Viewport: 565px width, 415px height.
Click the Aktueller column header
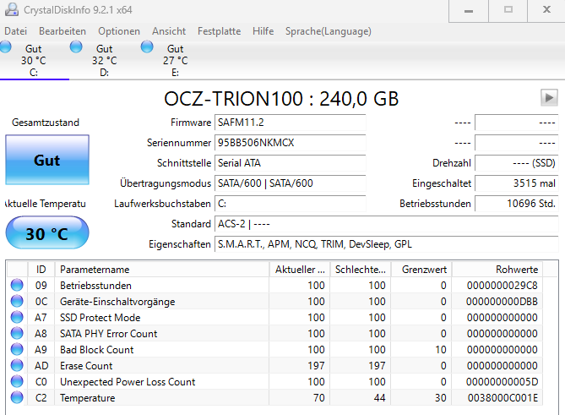(x=300, y=270)
